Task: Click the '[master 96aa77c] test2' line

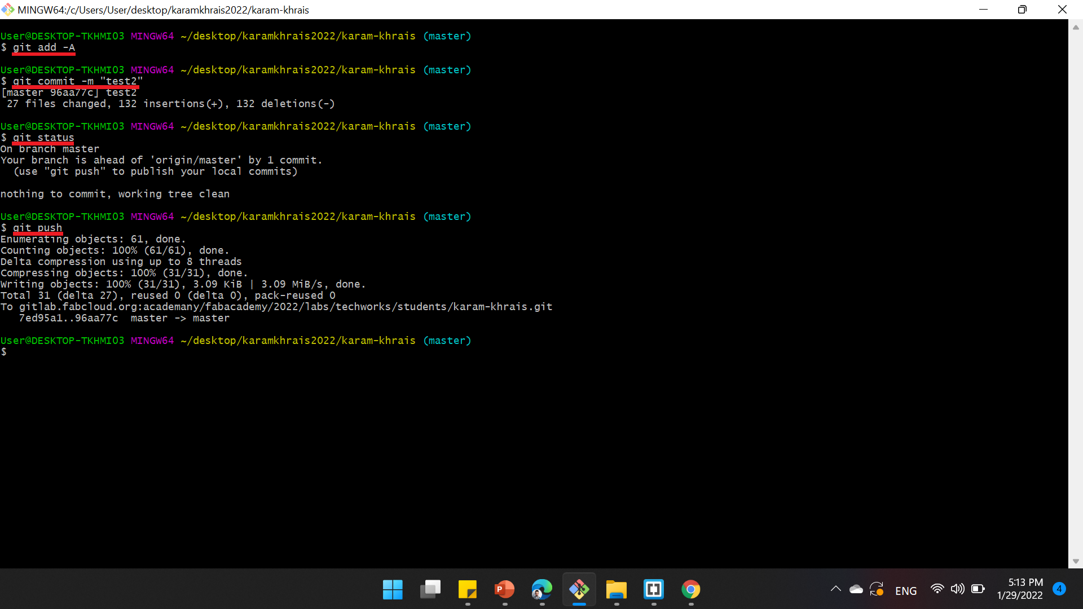Action: 68,92
